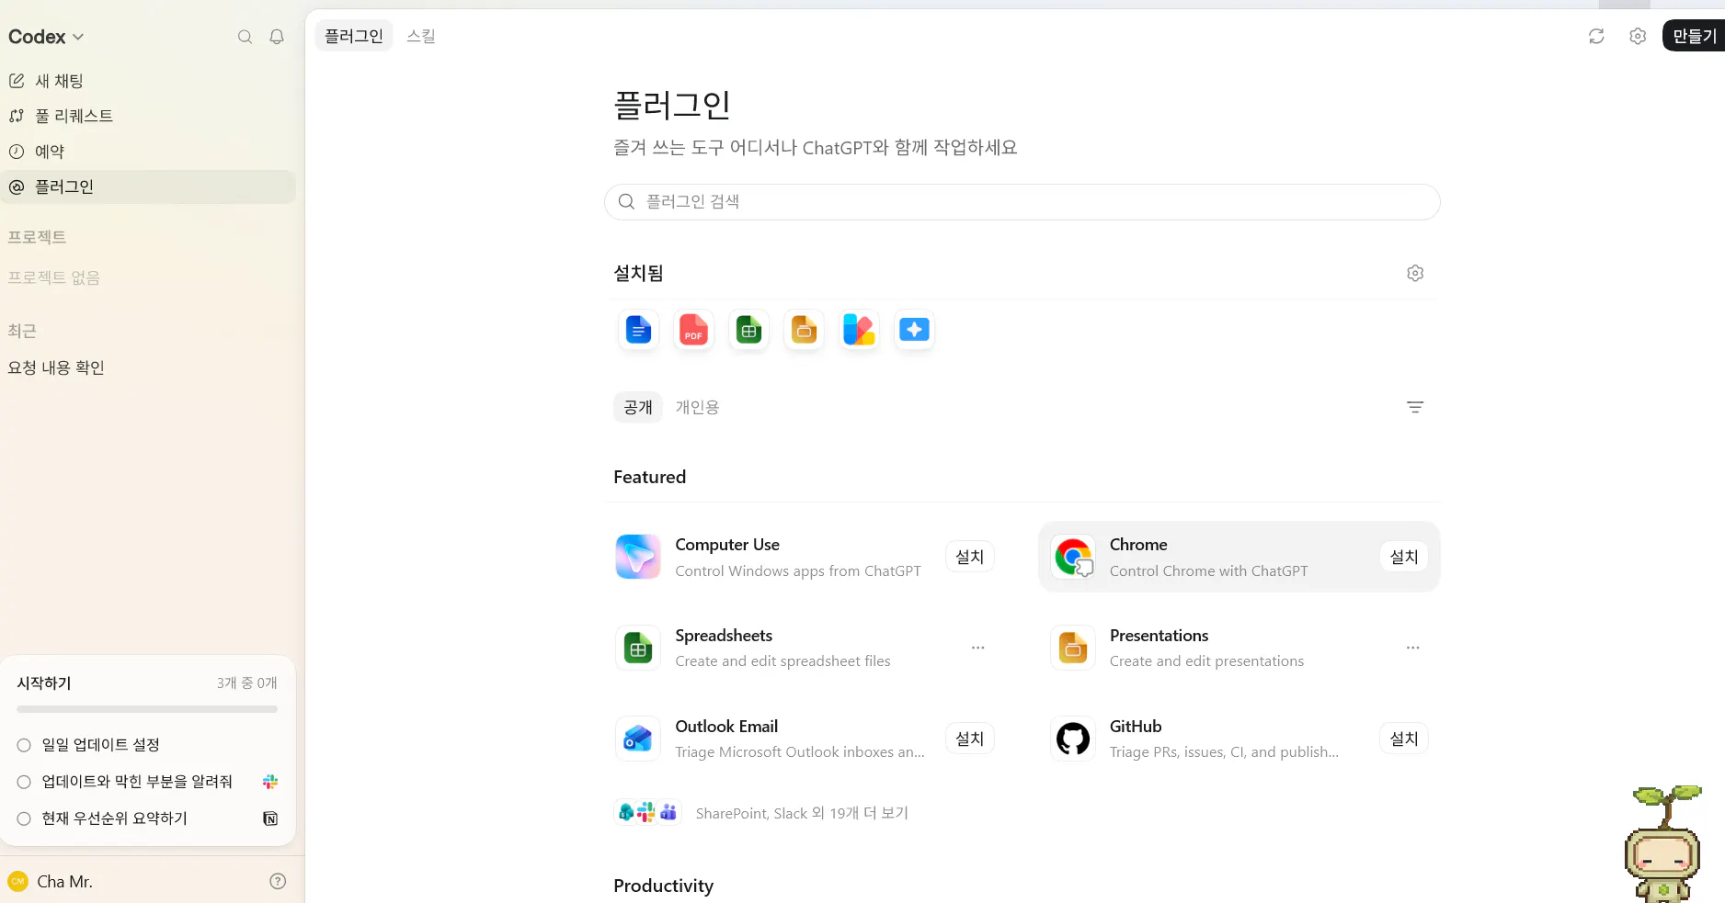Check the 일일 업데이트 설정 task
This screenshot has width=1725, height=903.
[x=24, y=745]
